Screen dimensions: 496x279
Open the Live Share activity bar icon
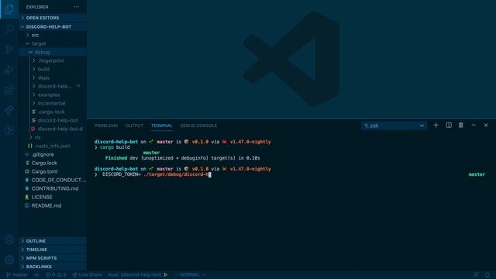pos(9,110)
